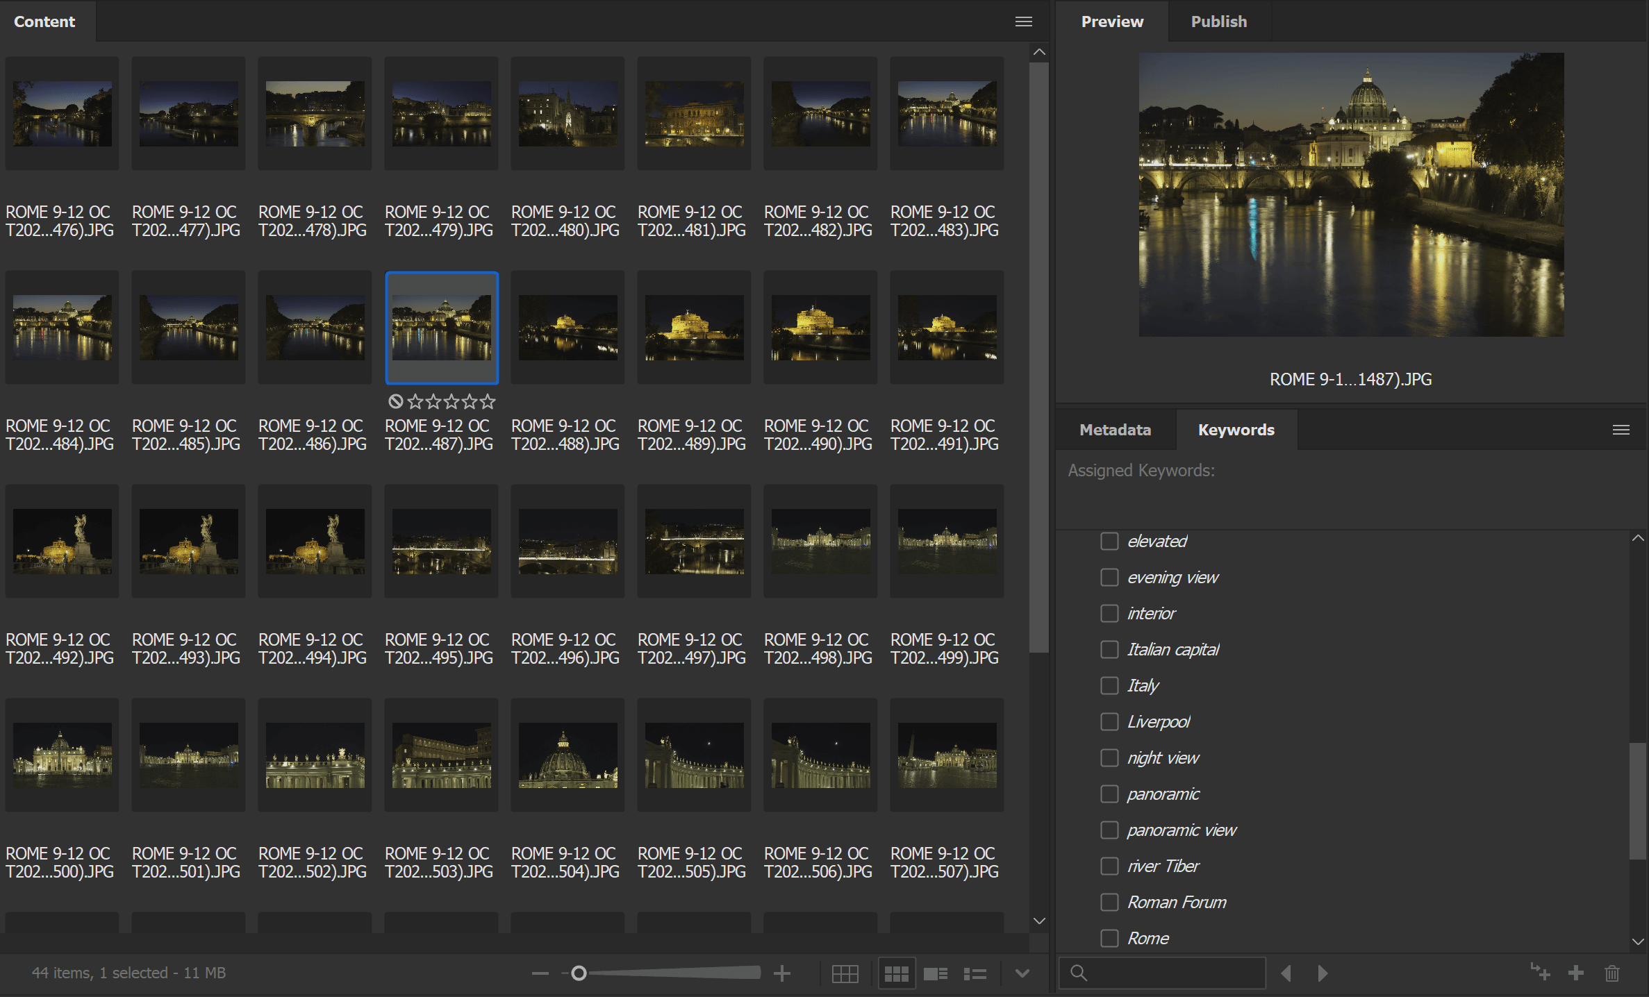Enable the Rome keyword checkbox
The image size is (1649, 997).
(x=1109, y=938)
